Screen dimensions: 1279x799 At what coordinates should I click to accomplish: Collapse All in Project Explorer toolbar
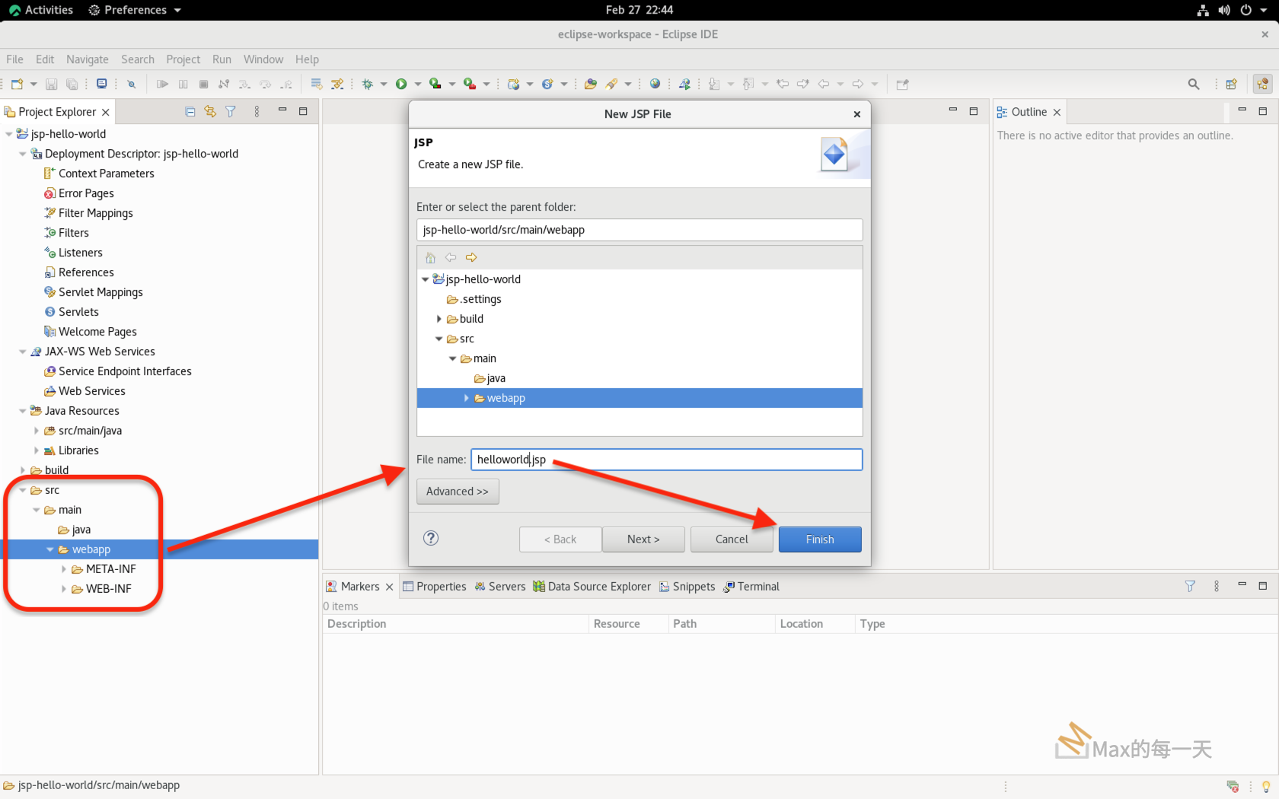(x=190, y=111)
